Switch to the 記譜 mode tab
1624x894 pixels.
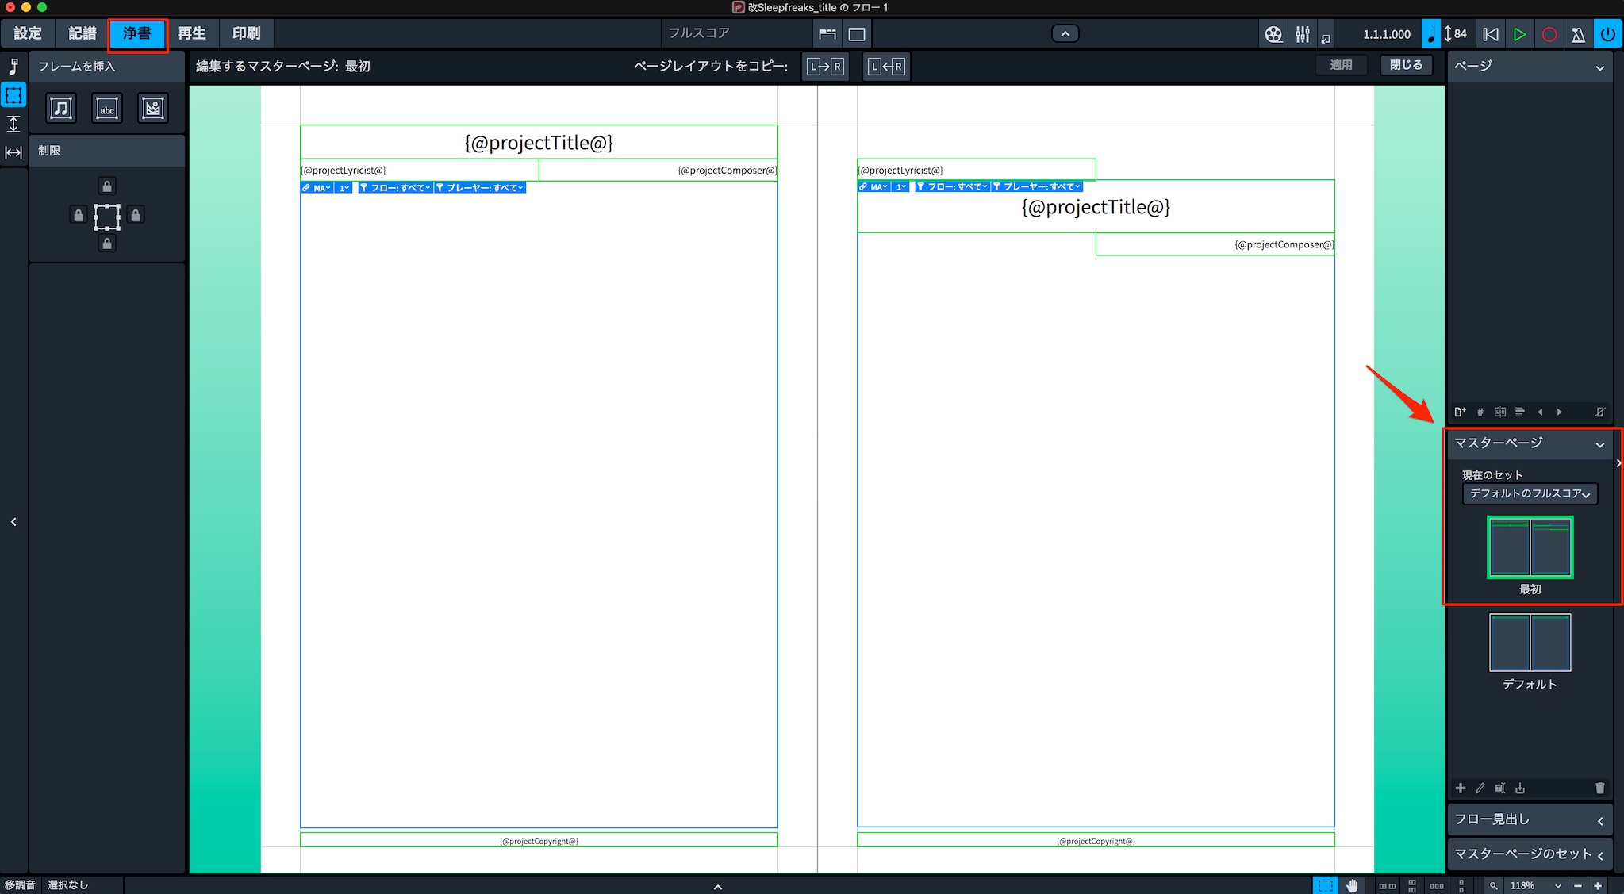coord(82,33)
